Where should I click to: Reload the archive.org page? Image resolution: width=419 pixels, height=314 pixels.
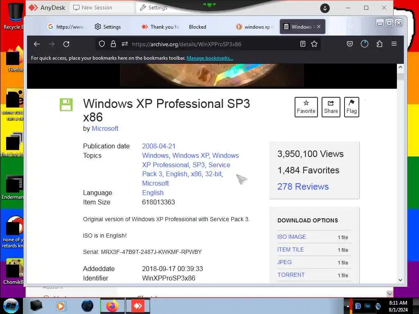point(66,44)
